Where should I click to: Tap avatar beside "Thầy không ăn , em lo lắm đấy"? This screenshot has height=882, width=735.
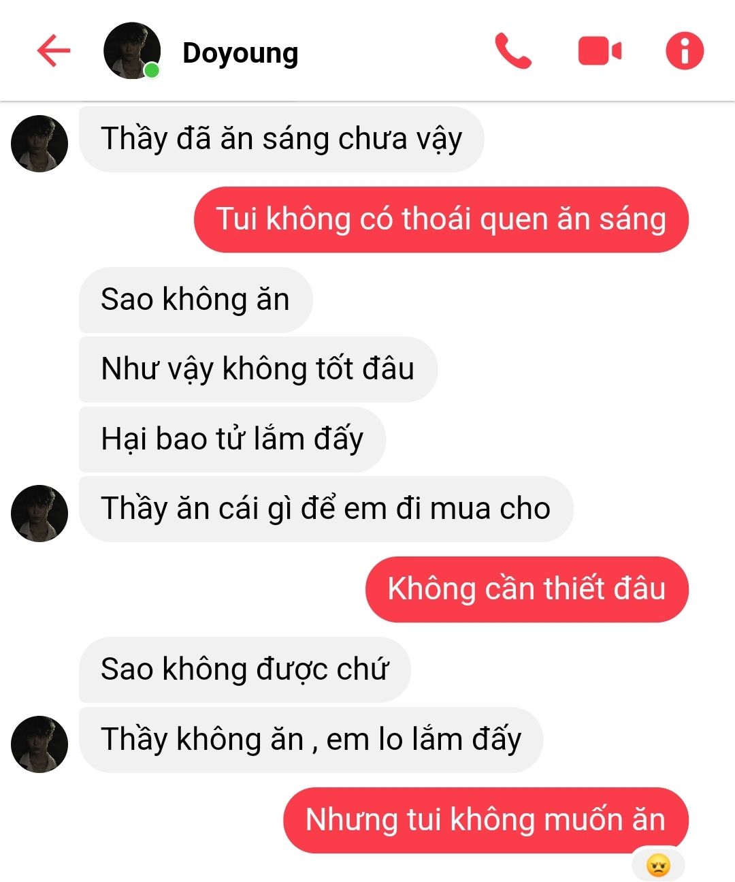pyautogui.click(x=39, y=744)
